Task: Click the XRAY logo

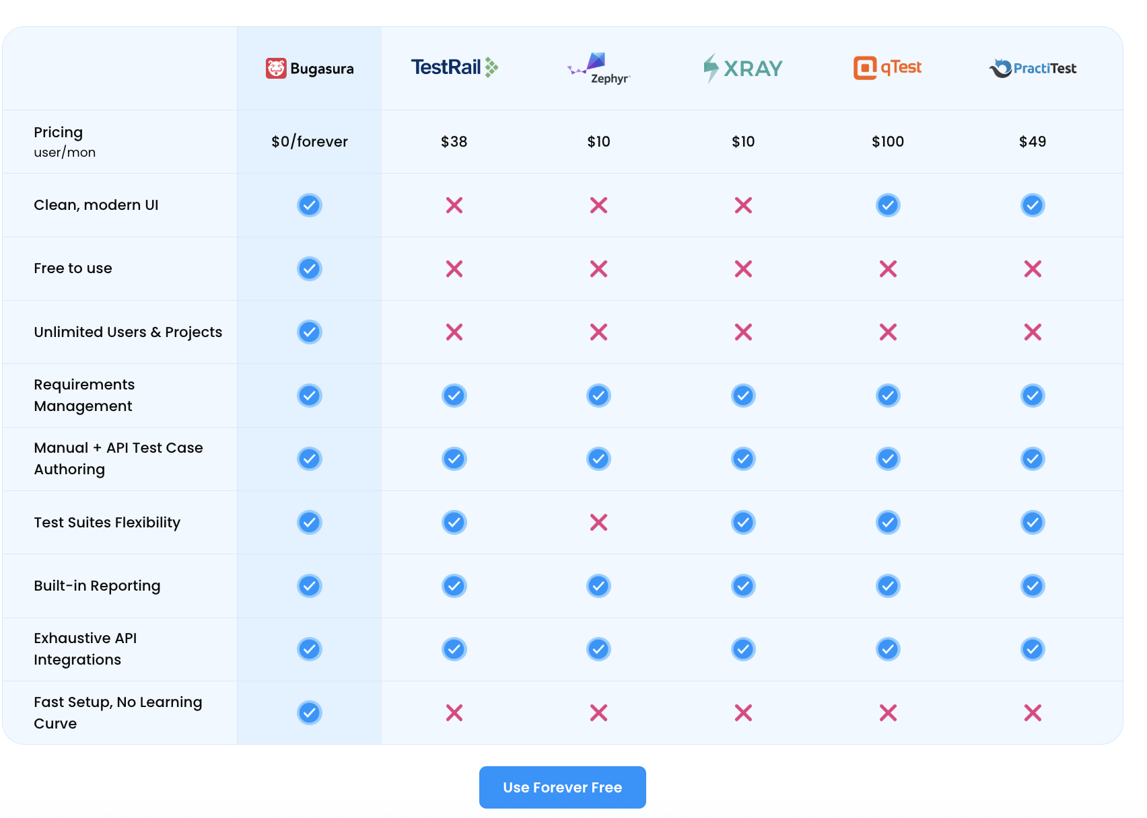Action: 743,68
